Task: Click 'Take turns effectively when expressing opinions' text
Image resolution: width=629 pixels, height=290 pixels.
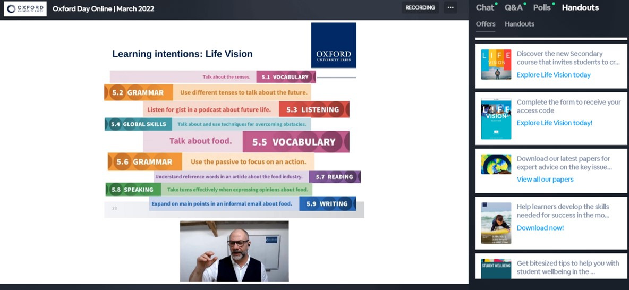Action: pyautogui.click(x=237, y=189)
